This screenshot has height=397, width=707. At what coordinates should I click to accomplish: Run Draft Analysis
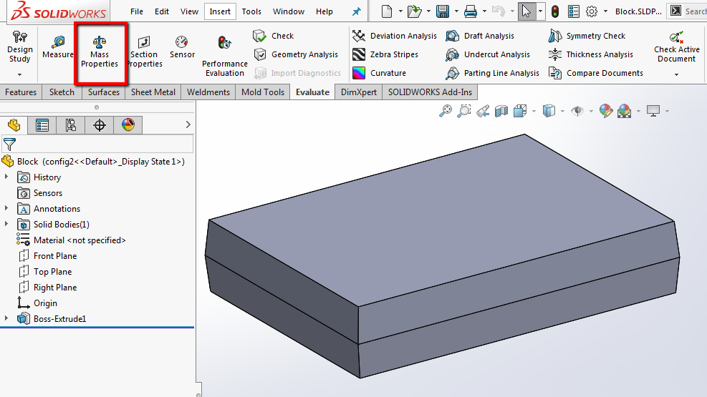[x=480, y=36]
